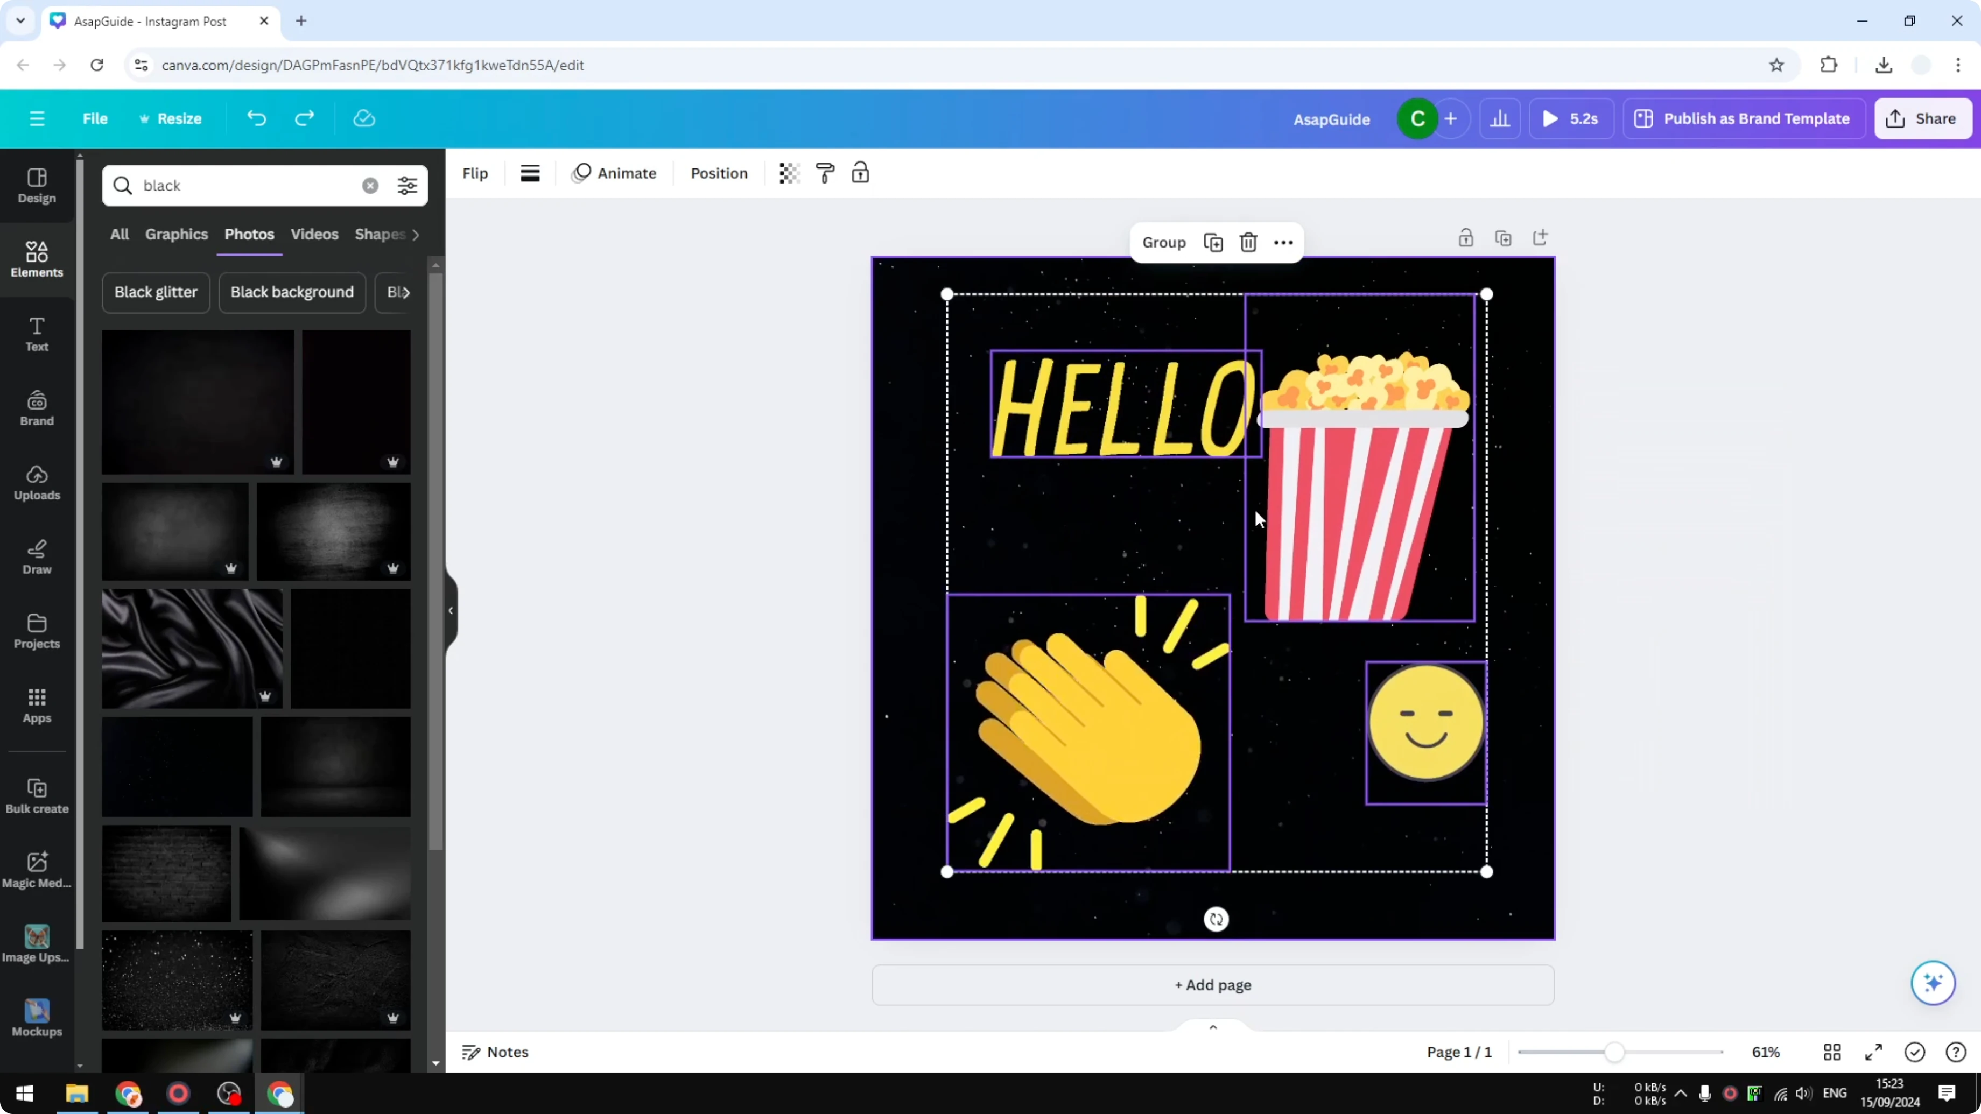Image resolution: width=1981 pixels, height=1114 pixels.
Task: Open search filters icon
Action: [407, 185]
